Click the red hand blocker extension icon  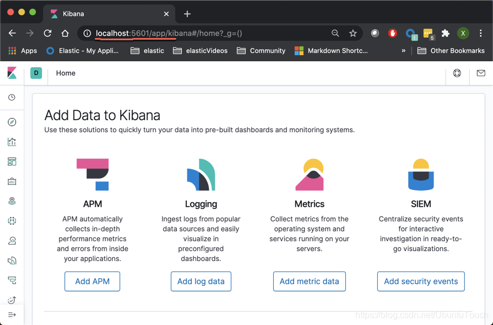392,33
